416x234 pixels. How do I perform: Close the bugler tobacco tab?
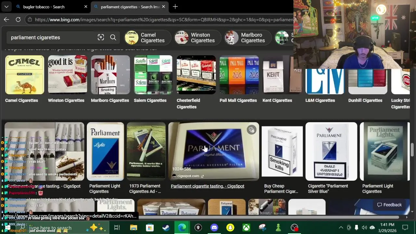pyautogui.click(x=86, y=6)
